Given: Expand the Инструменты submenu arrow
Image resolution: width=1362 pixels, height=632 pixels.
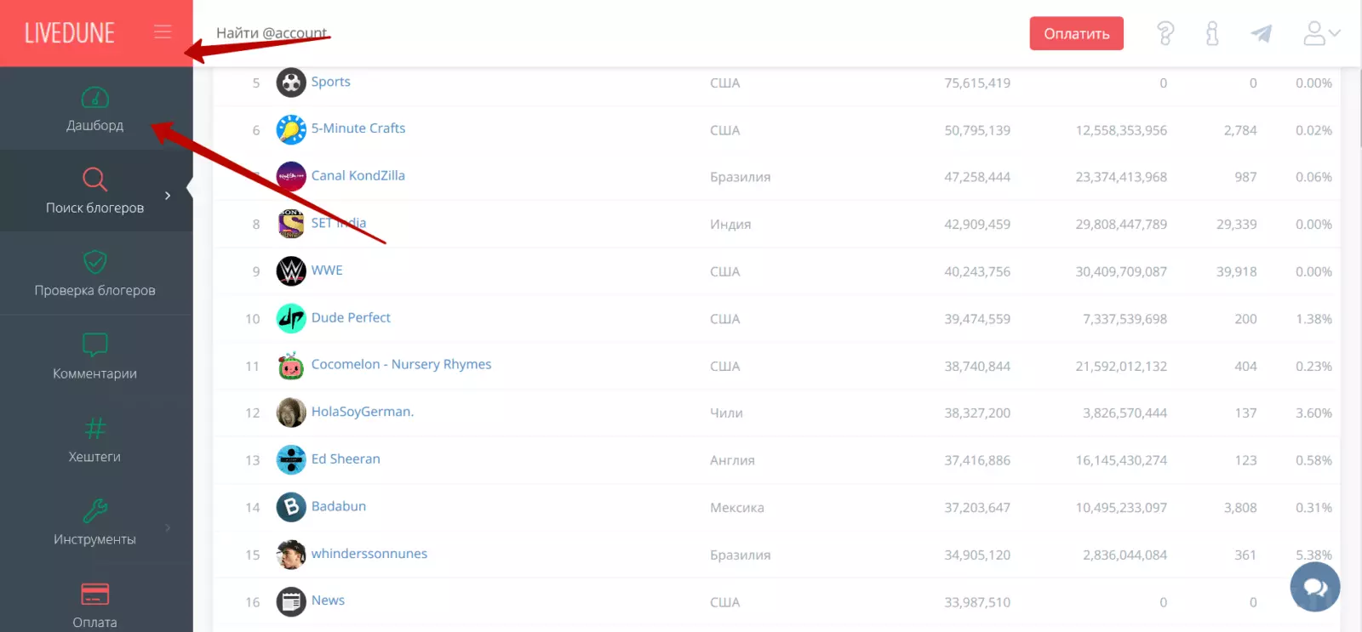Looking at the screenshot, I should [168, 527].
